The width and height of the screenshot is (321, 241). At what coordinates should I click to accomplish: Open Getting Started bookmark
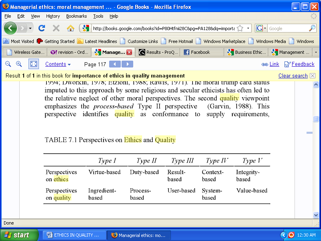[x=55, y=41]
